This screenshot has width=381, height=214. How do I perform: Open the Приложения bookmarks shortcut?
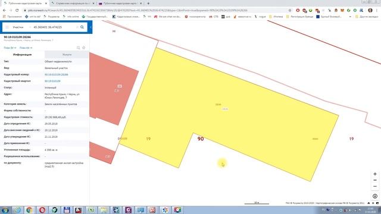click(x=12, y=17)
